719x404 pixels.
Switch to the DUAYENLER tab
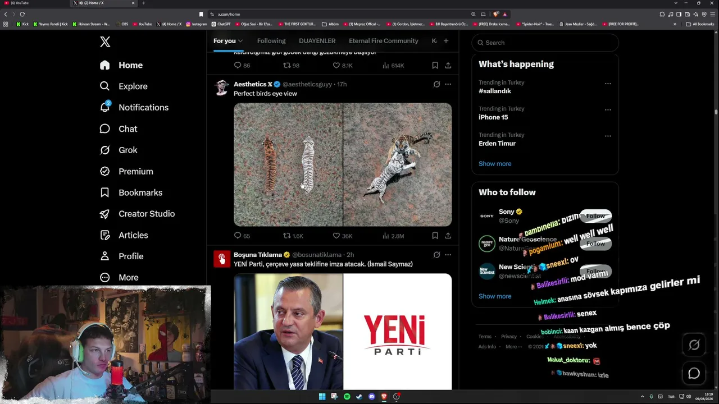coord(317,41)
